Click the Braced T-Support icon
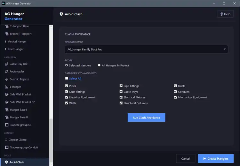 coord(7,34)
